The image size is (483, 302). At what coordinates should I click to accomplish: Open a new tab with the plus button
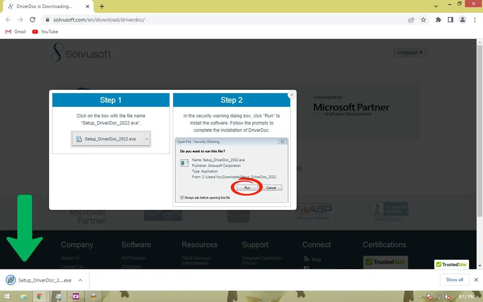coord(102,6)
